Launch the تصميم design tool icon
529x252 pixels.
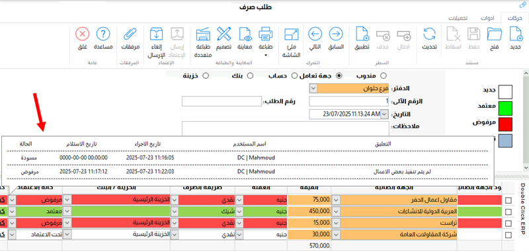click(x=224, y=34)
